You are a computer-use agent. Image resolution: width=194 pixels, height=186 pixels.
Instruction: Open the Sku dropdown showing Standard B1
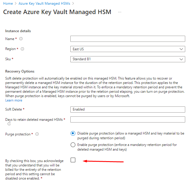127,59
